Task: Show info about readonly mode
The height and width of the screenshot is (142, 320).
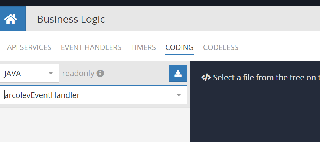Action: tap(100, 73)
